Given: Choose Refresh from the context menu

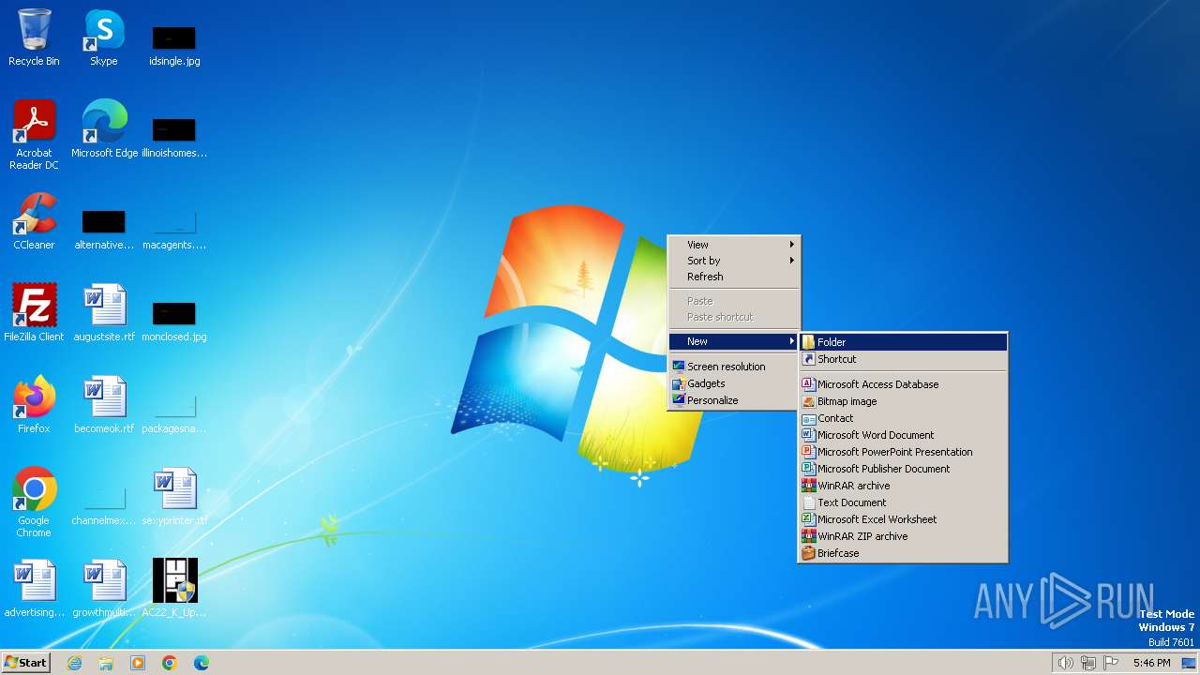Looking at the screenshot, I should pyautogui.click(x=733, y=277).
